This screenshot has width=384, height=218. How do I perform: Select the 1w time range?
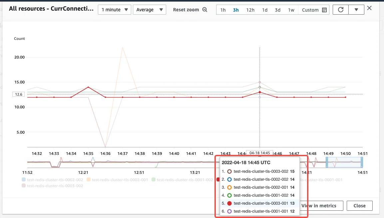[291, 10]
